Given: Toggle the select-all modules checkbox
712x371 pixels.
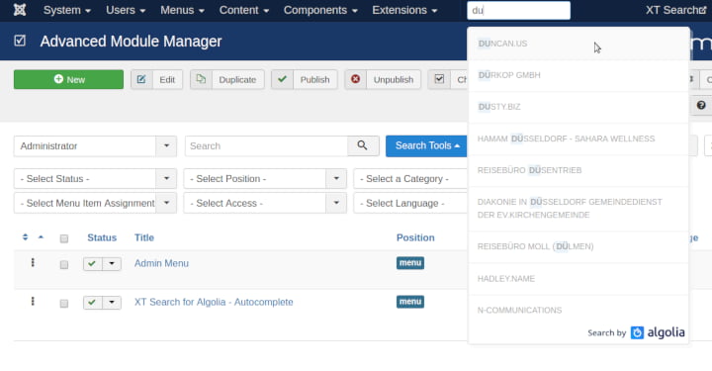Looking at the screenshot, I should pyautogui.click(x=64, y=238).
